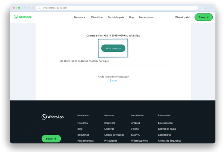Open Central de marcas footer link
The height and width of the screenshot is (152, 224).
[114, 135]
